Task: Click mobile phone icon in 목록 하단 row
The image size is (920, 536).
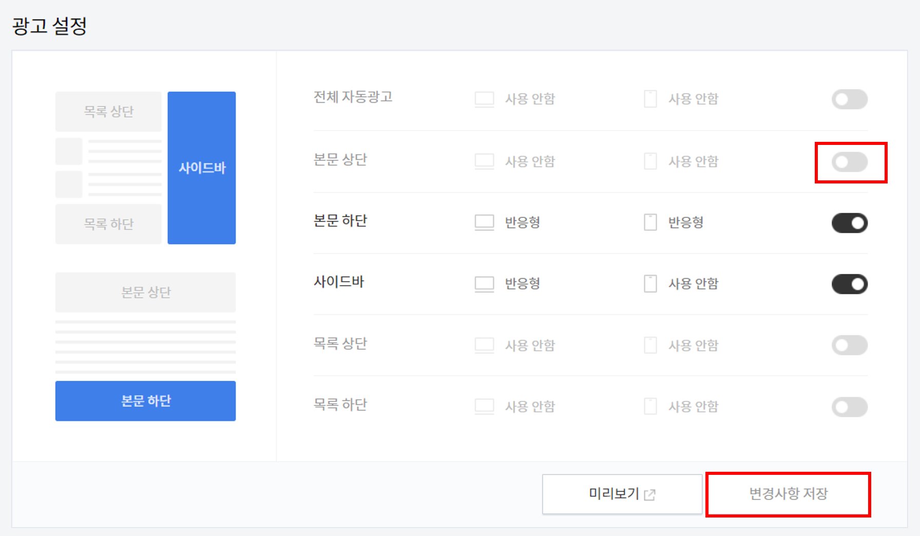Action: (x=650, y=406)
